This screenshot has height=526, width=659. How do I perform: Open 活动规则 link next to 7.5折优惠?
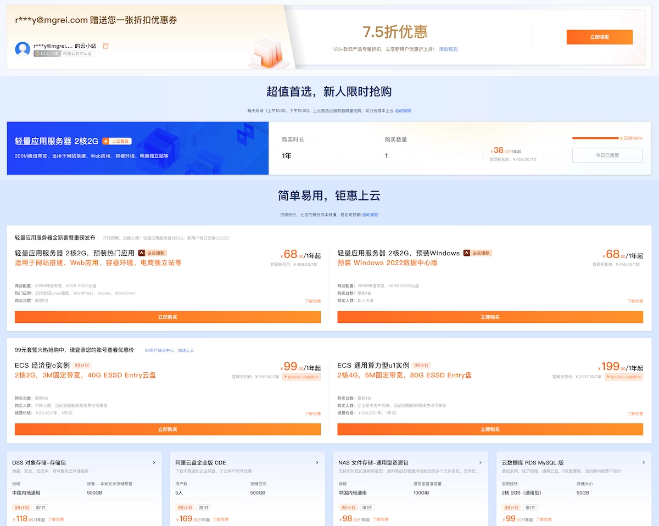[448, 49]
